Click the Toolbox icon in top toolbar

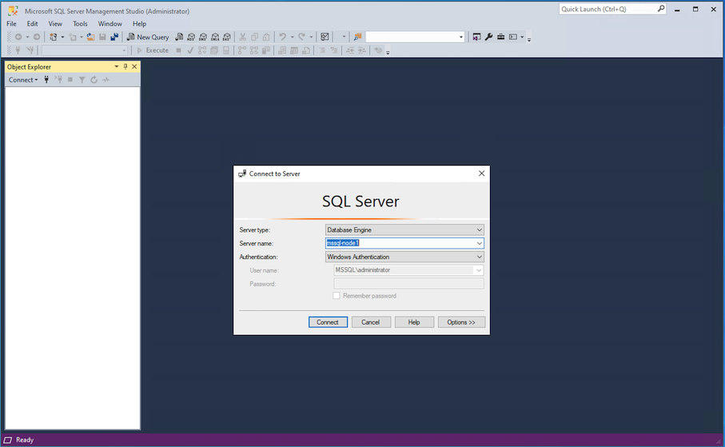click(500, 37)
